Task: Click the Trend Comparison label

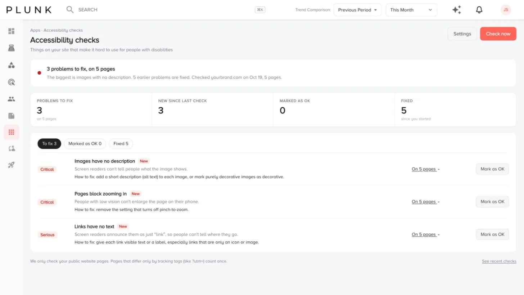Action: point(313,10)
